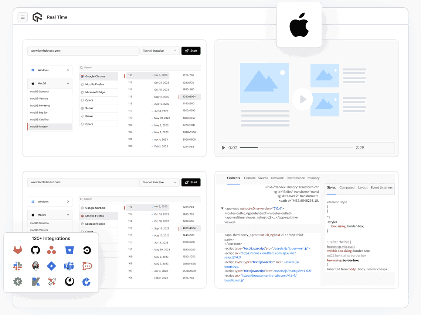The width and height of the screenshot is (421, 315).
Task: Select the GitLab integration icon
Action: tap(18, 250)
